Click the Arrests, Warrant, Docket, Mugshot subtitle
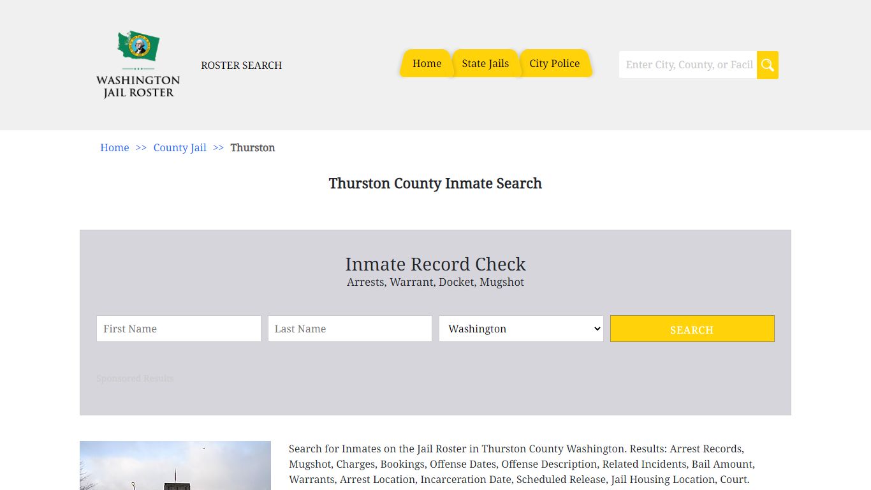The height and width of the screenshot is (490, 871). [435, 282]
